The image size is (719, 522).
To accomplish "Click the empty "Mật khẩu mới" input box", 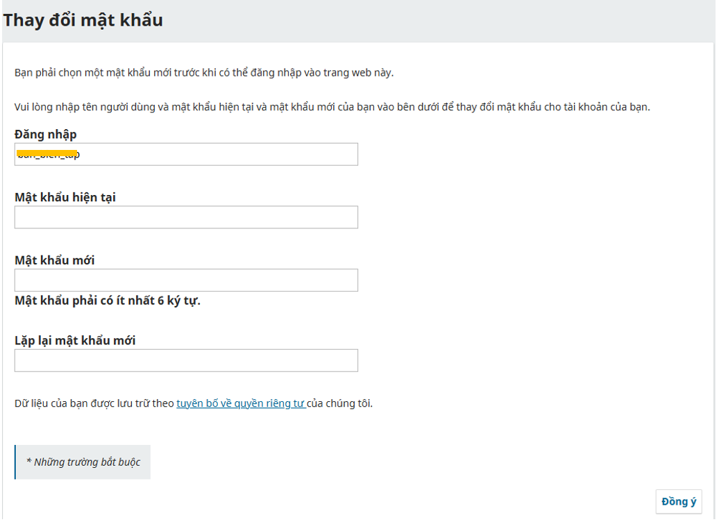I will [186, 280].
